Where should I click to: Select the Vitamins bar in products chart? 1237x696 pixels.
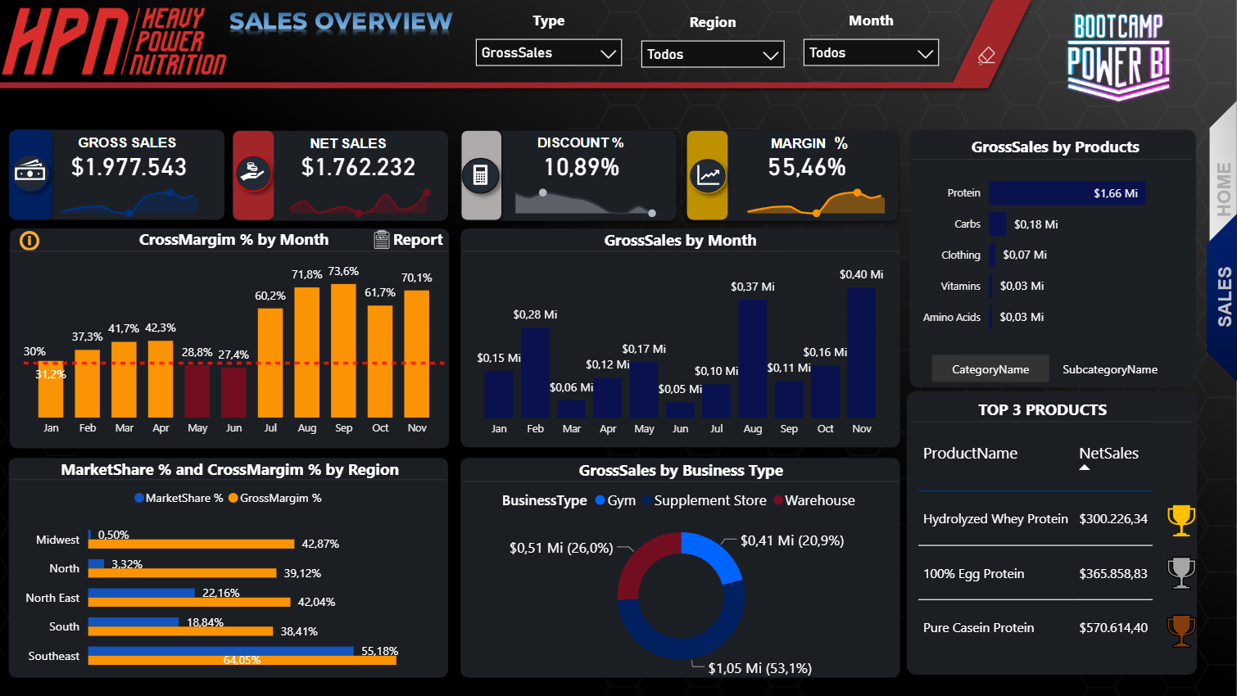pyautogui.click(x=991, y=286)
